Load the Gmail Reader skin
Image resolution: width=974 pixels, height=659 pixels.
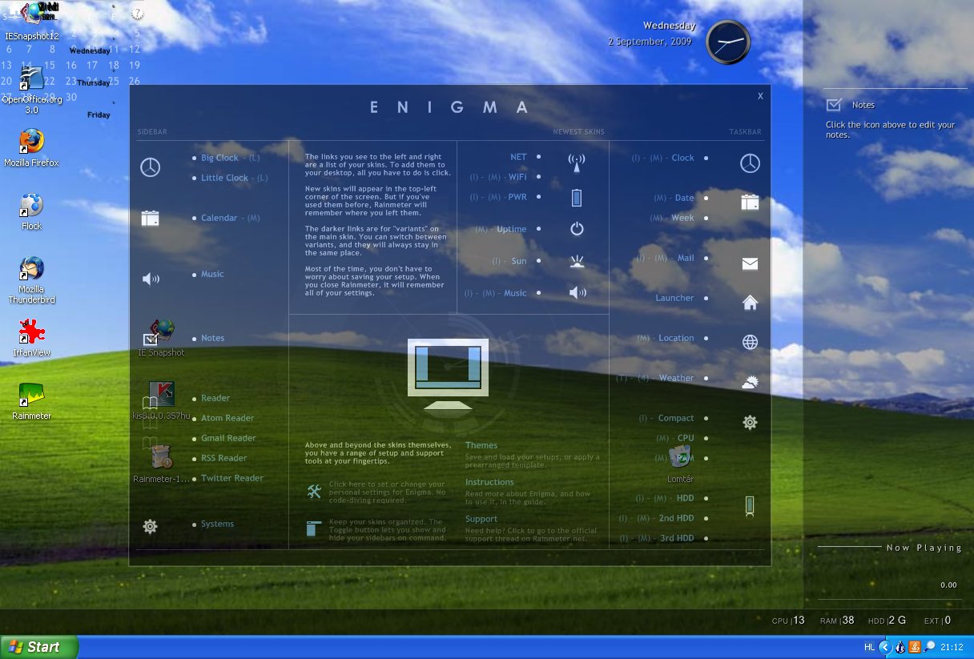(228, 438)
